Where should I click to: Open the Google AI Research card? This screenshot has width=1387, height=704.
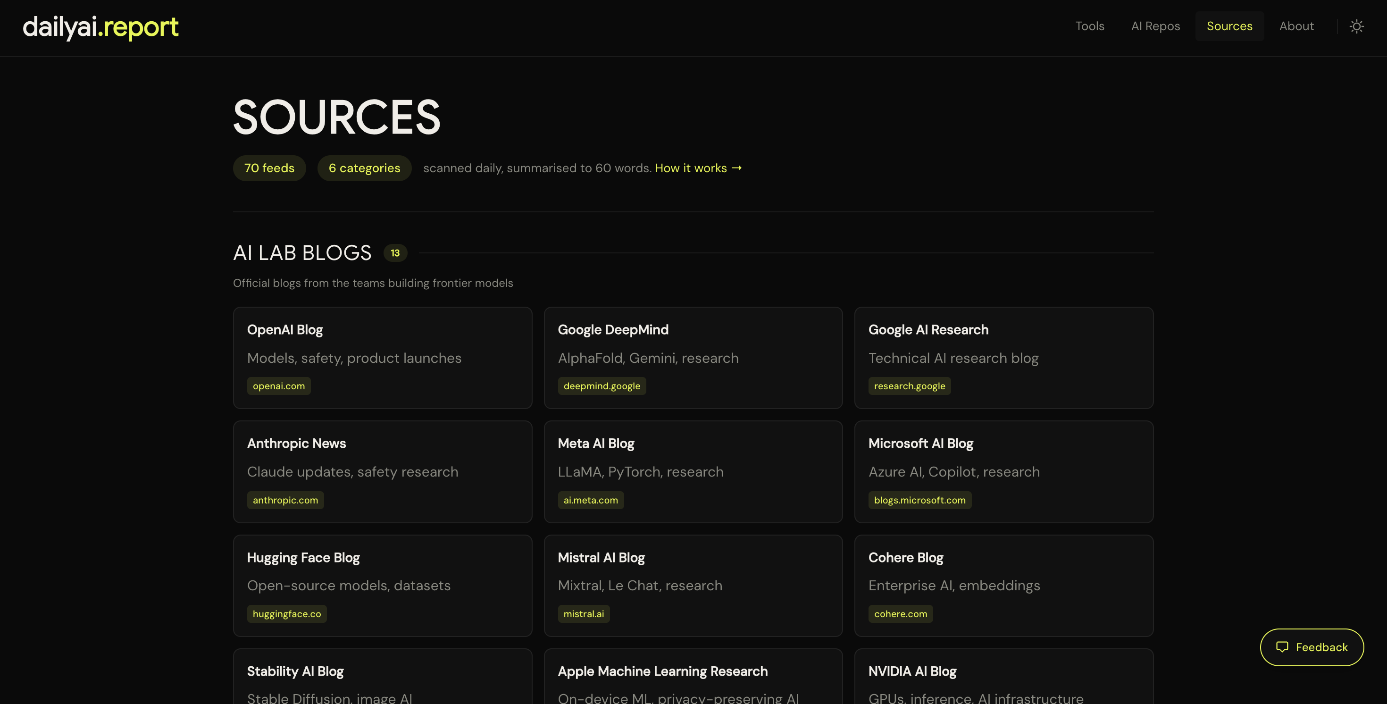(x=1003, y=357)
